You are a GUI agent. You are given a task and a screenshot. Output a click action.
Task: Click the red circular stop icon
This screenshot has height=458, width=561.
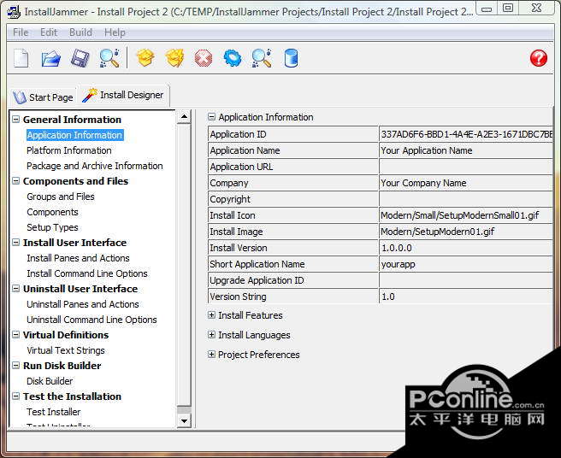tap(204, 58)
